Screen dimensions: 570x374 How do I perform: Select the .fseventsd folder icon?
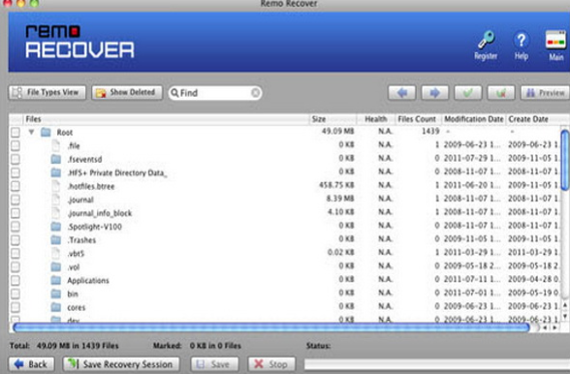pos(56,159)
